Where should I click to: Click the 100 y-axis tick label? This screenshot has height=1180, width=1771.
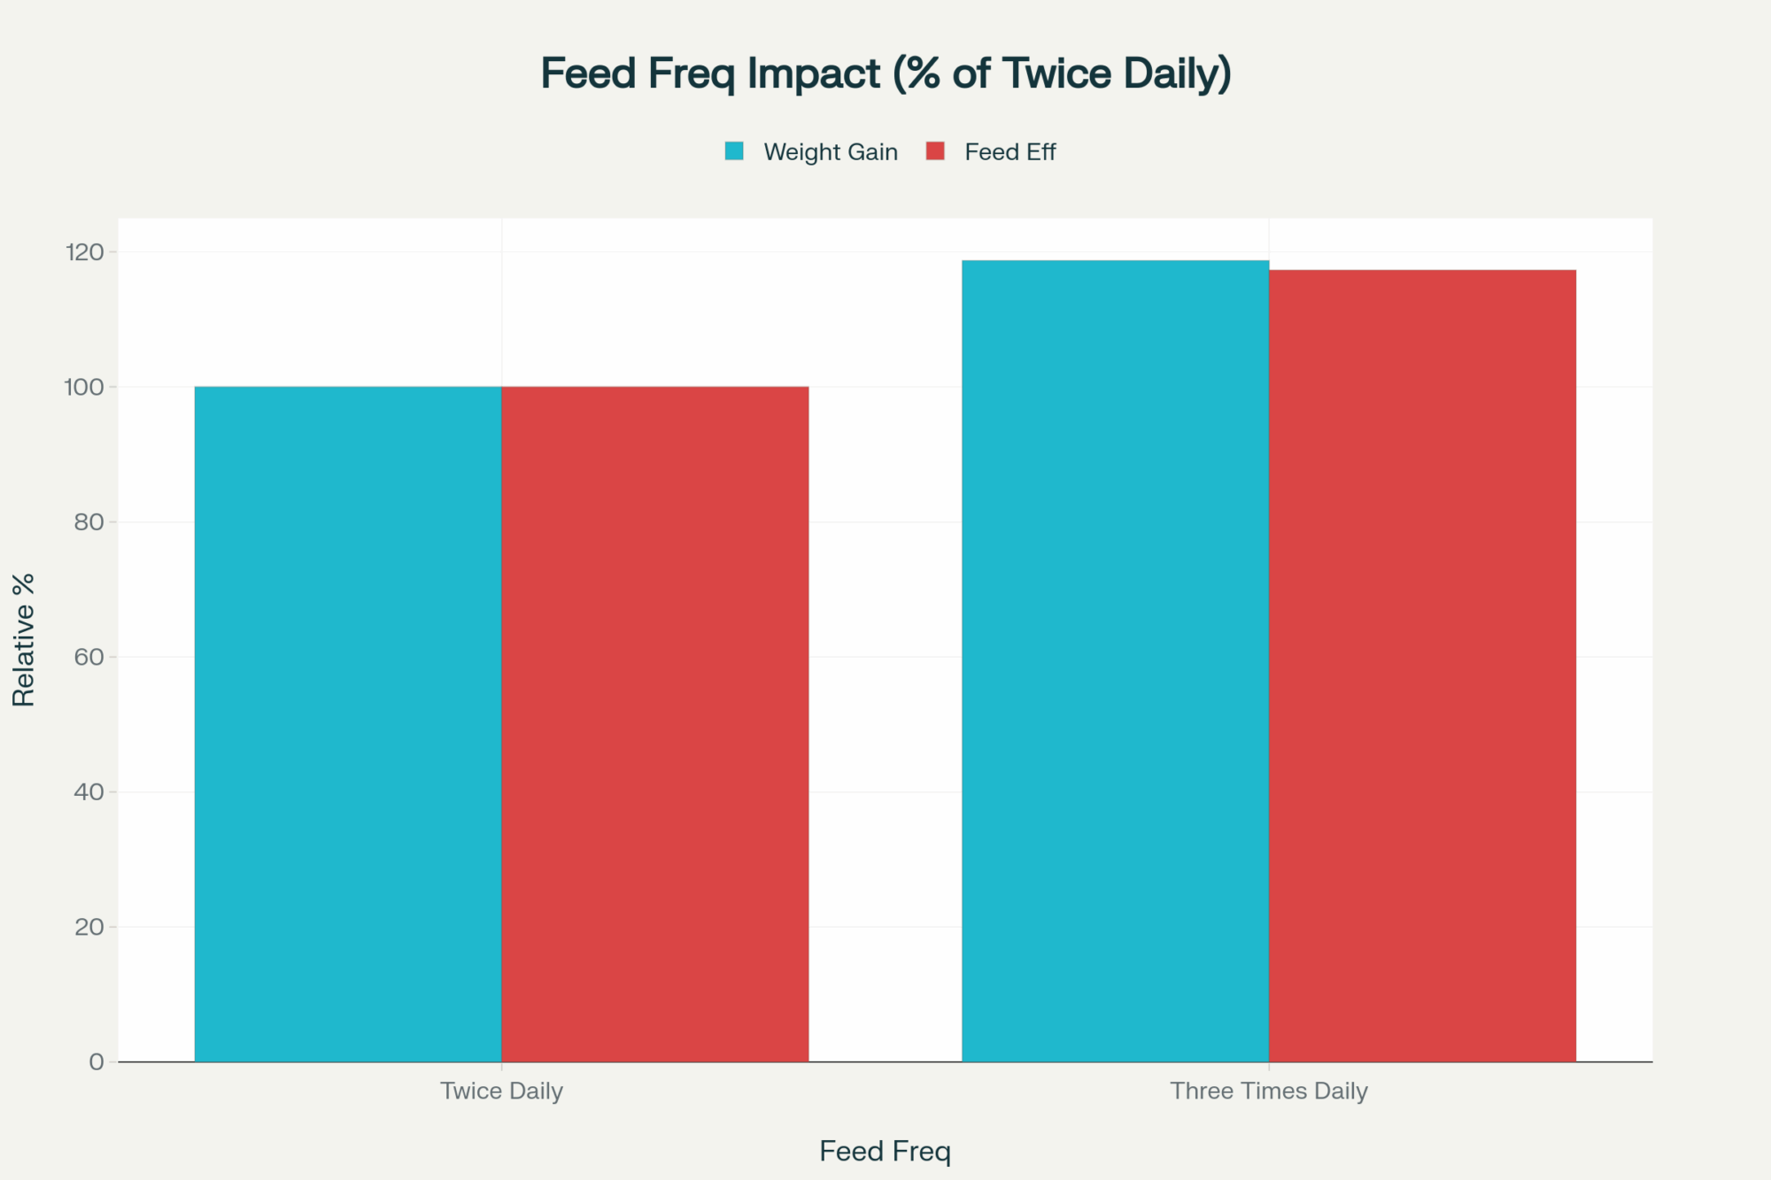pyautogui.click(x=84, y=387)
